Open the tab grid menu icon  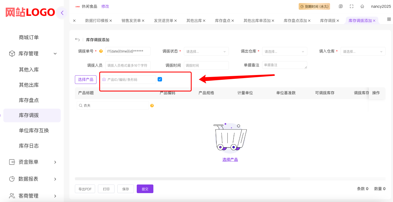pyautogui.click(x=389, y=19)
